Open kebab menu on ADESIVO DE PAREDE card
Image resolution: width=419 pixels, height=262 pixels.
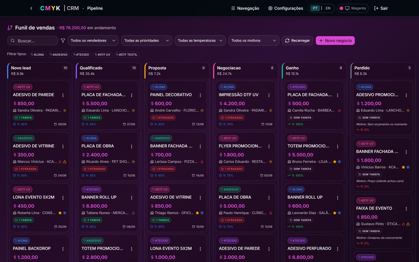pos(63,95)
